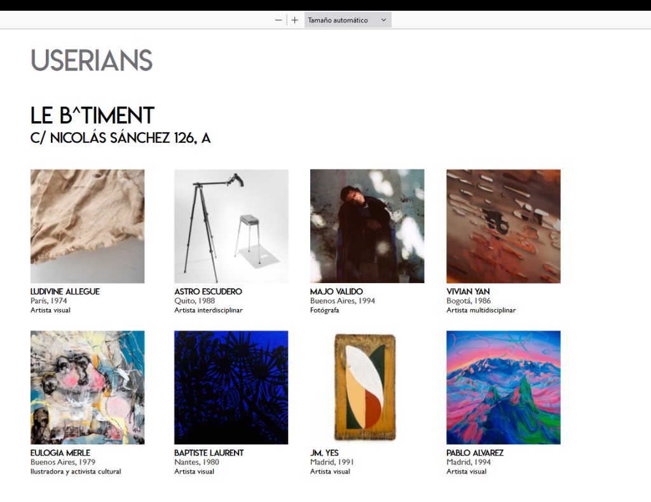
Task: Open Astro Escudero's tripod artwork thumbnail
Action: 231,227
